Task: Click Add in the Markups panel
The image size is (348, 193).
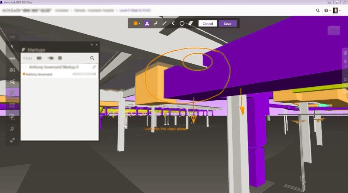Action: point(27,58)
